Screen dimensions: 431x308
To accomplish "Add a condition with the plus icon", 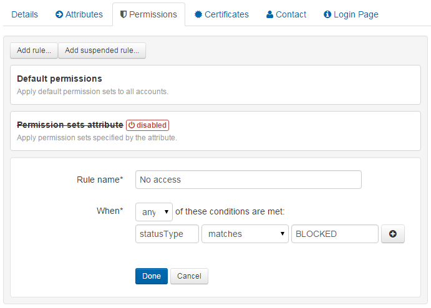I will tap(393, 234).
